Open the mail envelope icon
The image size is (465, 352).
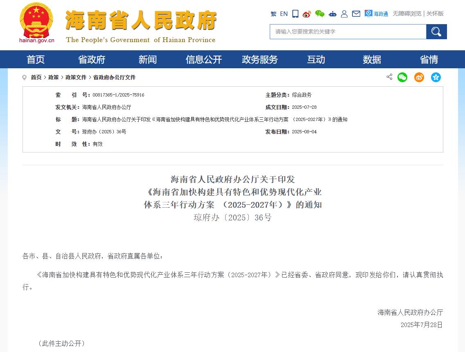coord(356,14)
